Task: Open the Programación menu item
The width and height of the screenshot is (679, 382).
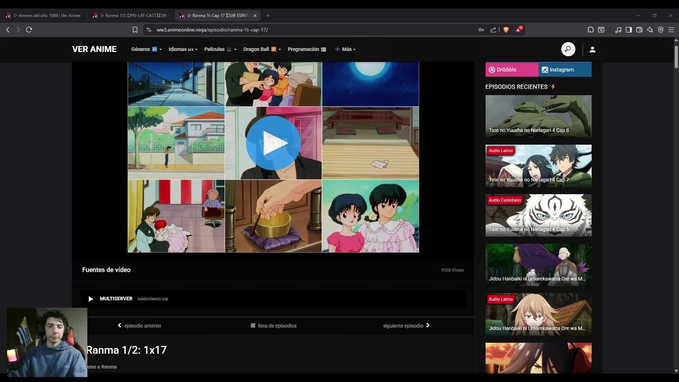Action: click(307, 49)
